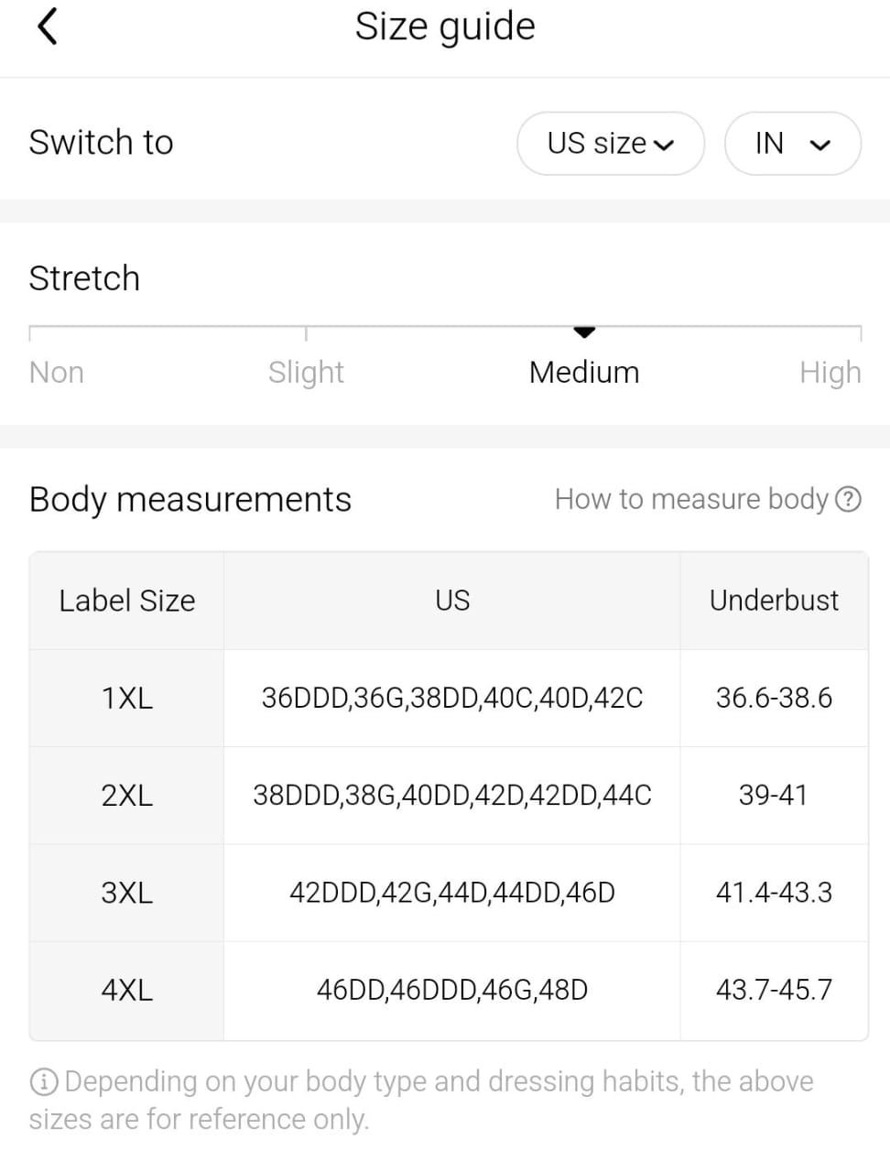
Task: Click the Label Size column header
Action: click(x=127, y=601)
